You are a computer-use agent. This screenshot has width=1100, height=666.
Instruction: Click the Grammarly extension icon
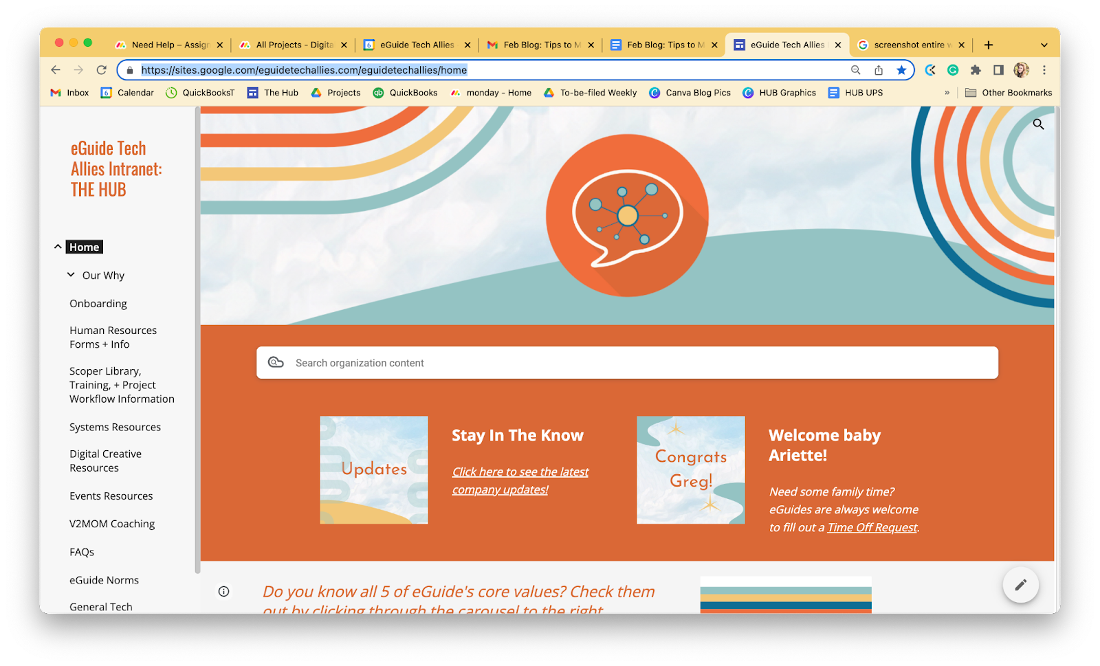[x=953, y=69]
